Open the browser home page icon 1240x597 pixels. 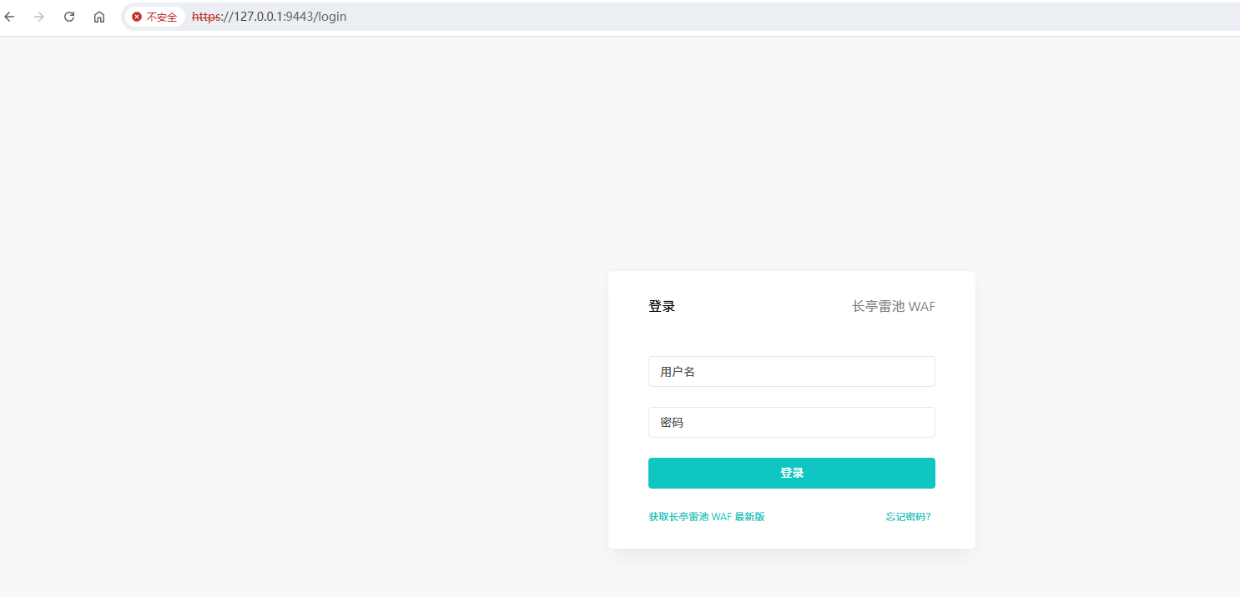point(99,17)
